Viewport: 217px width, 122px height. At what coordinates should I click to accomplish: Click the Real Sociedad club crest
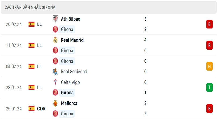click(x=55, y=72)
